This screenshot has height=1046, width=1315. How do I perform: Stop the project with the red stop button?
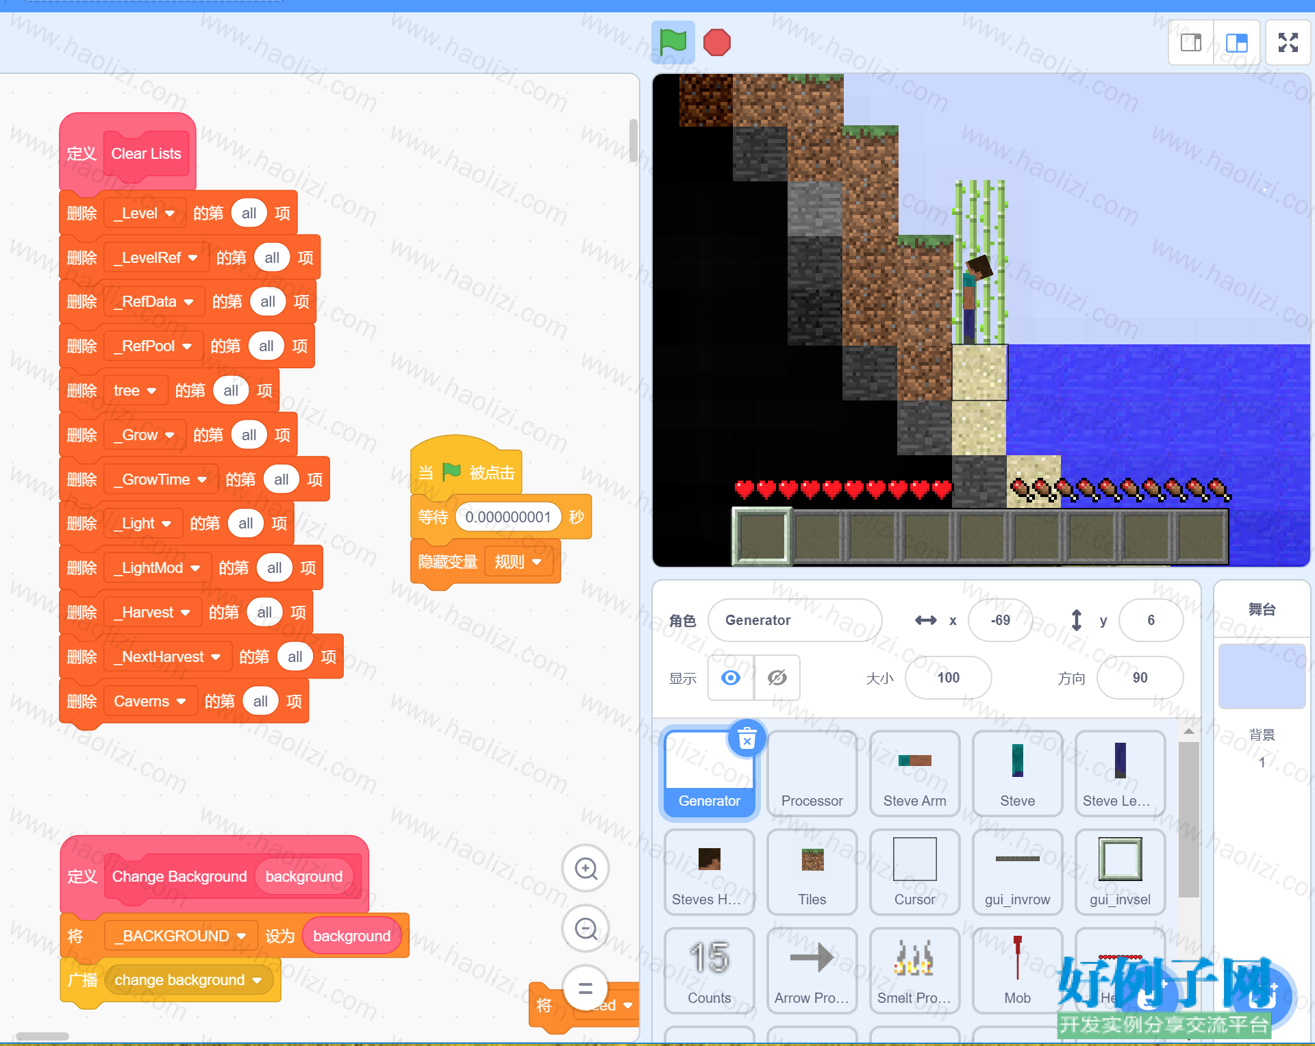[x=716, y=42]
